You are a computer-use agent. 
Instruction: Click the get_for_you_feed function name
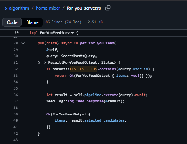coord(97,43)
